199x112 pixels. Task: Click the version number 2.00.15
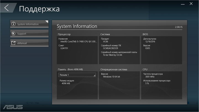click(x=179, y=27)
